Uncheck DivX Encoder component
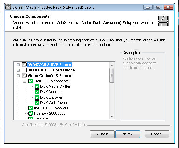Image resolution: width=179 pixels, height=148 pixels. tap(37, 97)
